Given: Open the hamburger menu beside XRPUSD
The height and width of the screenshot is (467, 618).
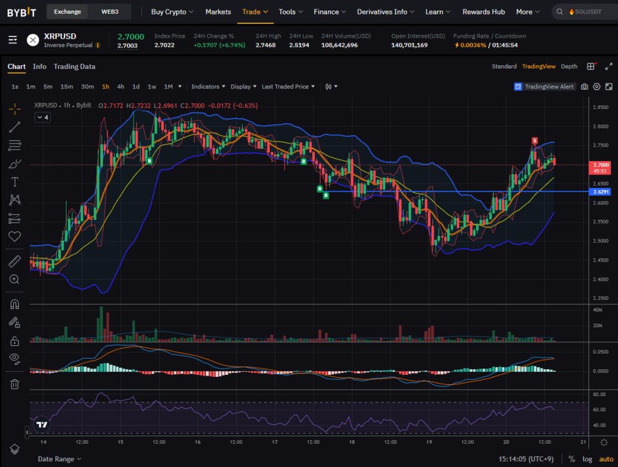Looking at the screenshot, I should pos(13,40).
